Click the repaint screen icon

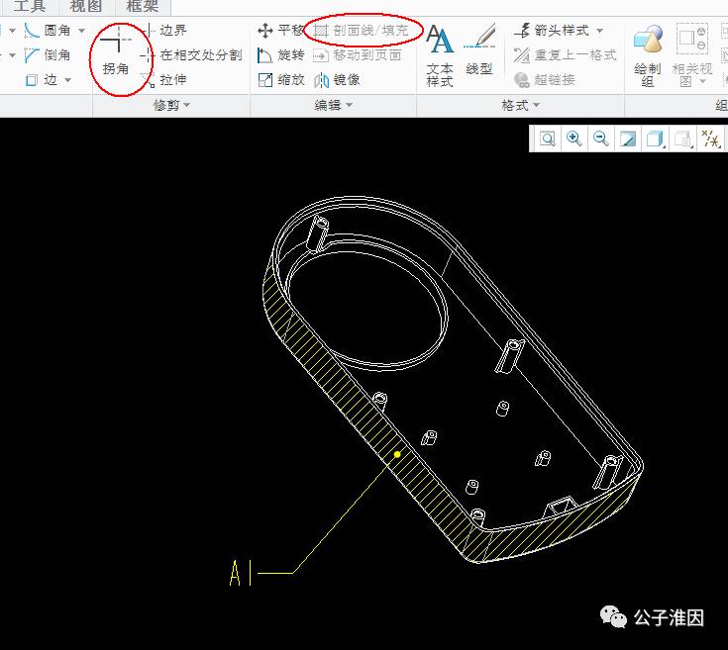pos(628,139)
